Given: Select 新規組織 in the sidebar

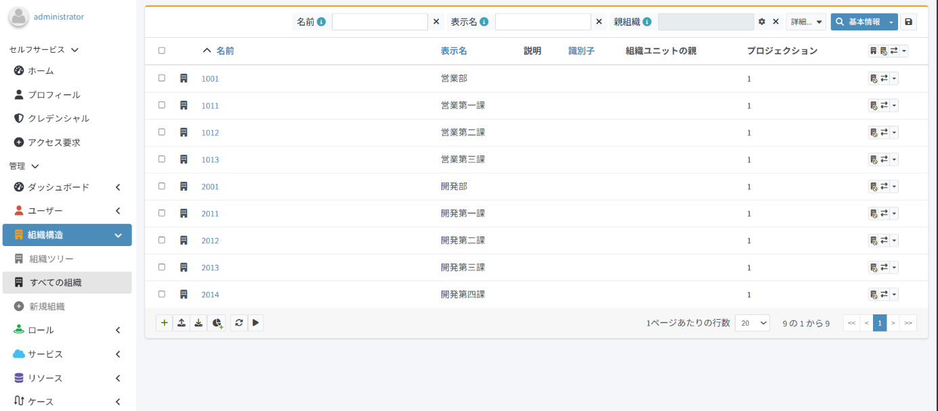Looking at the screenshot, I should [x=47, y=306].
